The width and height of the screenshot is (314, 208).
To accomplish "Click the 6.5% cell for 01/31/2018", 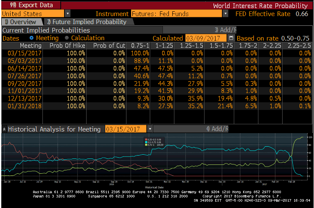I will pyautogui.click(x=251, y=106).
